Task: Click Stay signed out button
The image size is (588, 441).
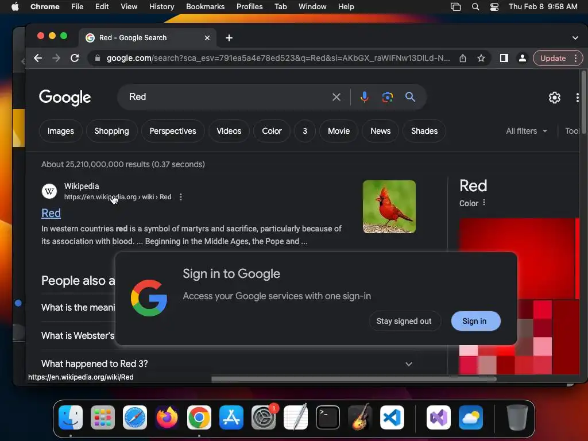Action: click(404, 322)
